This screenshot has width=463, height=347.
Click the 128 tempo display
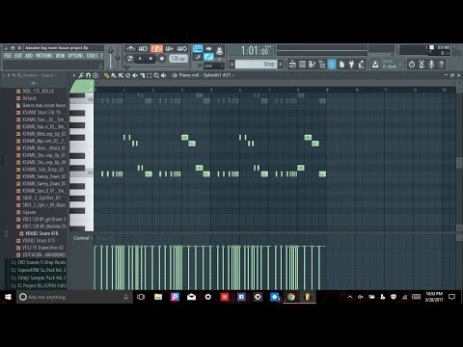pyautogui.click(x=178, y=59)
